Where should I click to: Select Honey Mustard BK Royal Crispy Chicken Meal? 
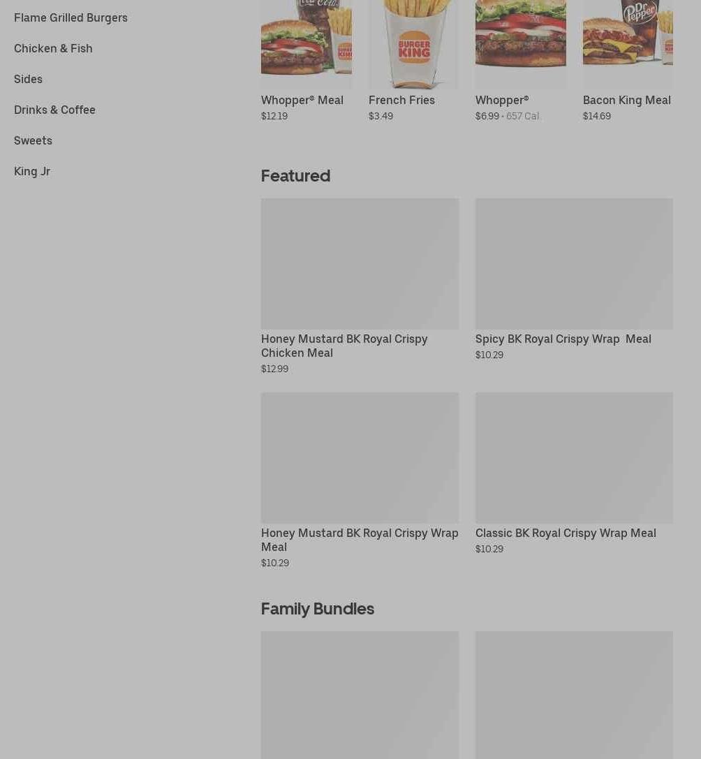tap(344, 346)
